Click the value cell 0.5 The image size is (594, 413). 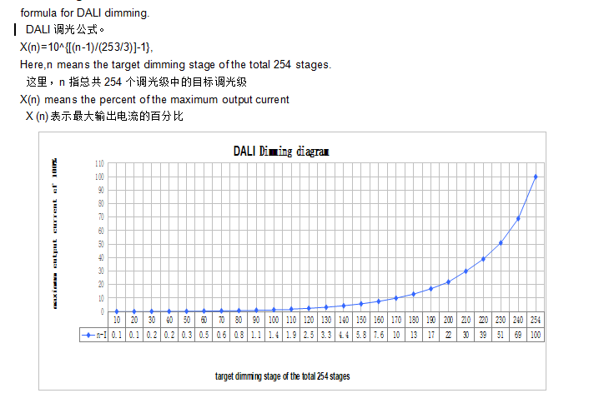tap(204, 335)
